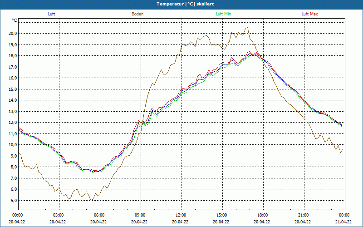Click the '°C' unit label on the axis
Viewport: 363px width, 227px height.
(15, 20)
